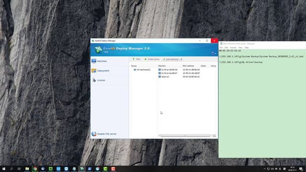Open the Machines section in the sidebar

pos(109,61)
